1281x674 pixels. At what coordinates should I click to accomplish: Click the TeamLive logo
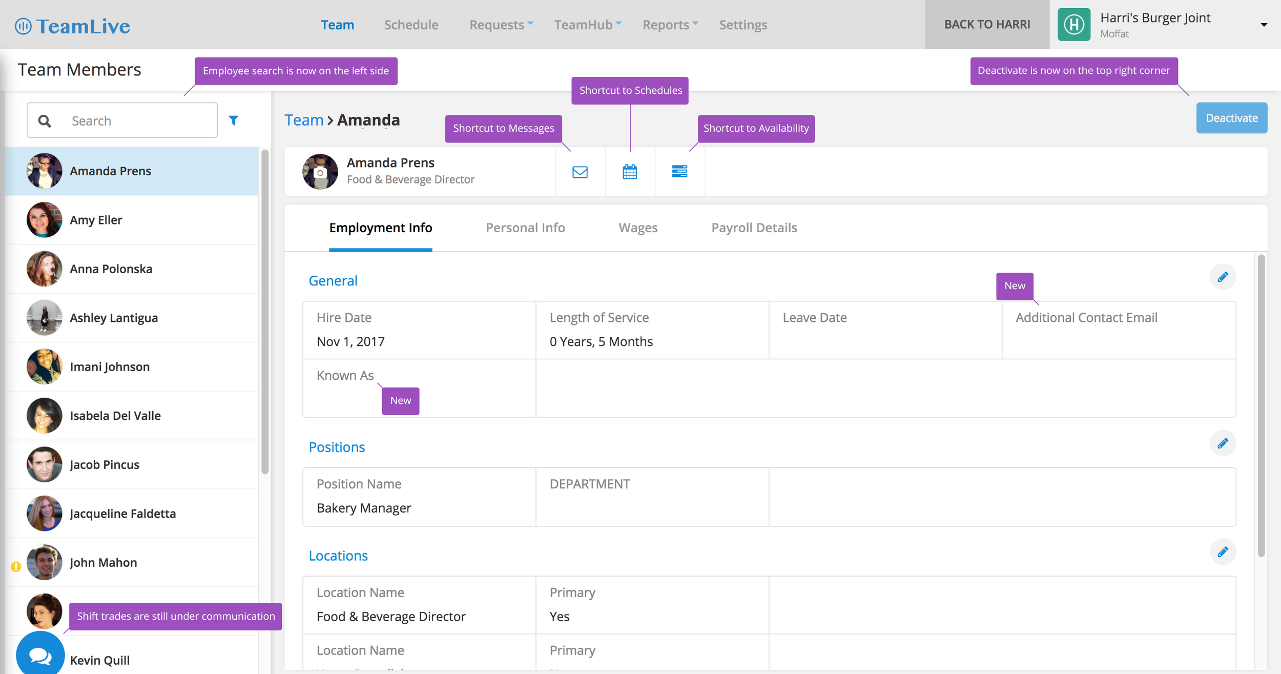point(72,26)
